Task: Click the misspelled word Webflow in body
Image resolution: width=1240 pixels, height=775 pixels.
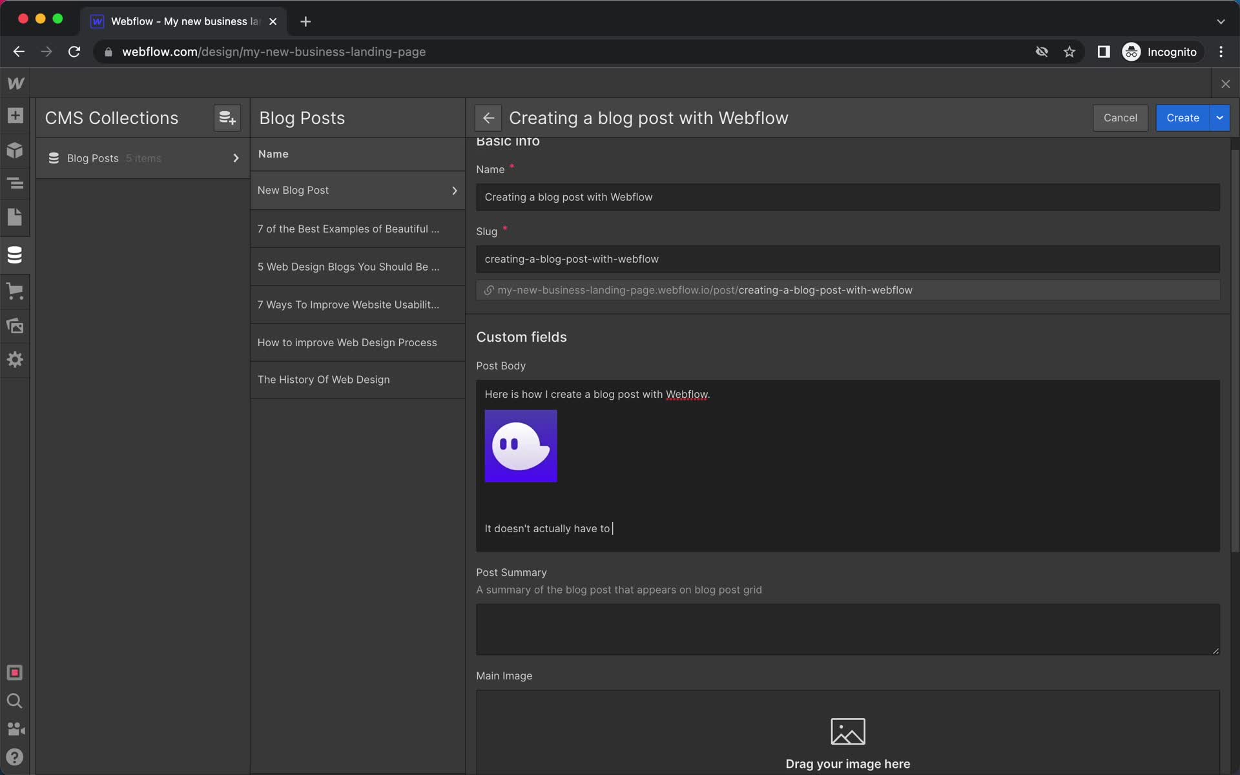Action: point(687,395)
